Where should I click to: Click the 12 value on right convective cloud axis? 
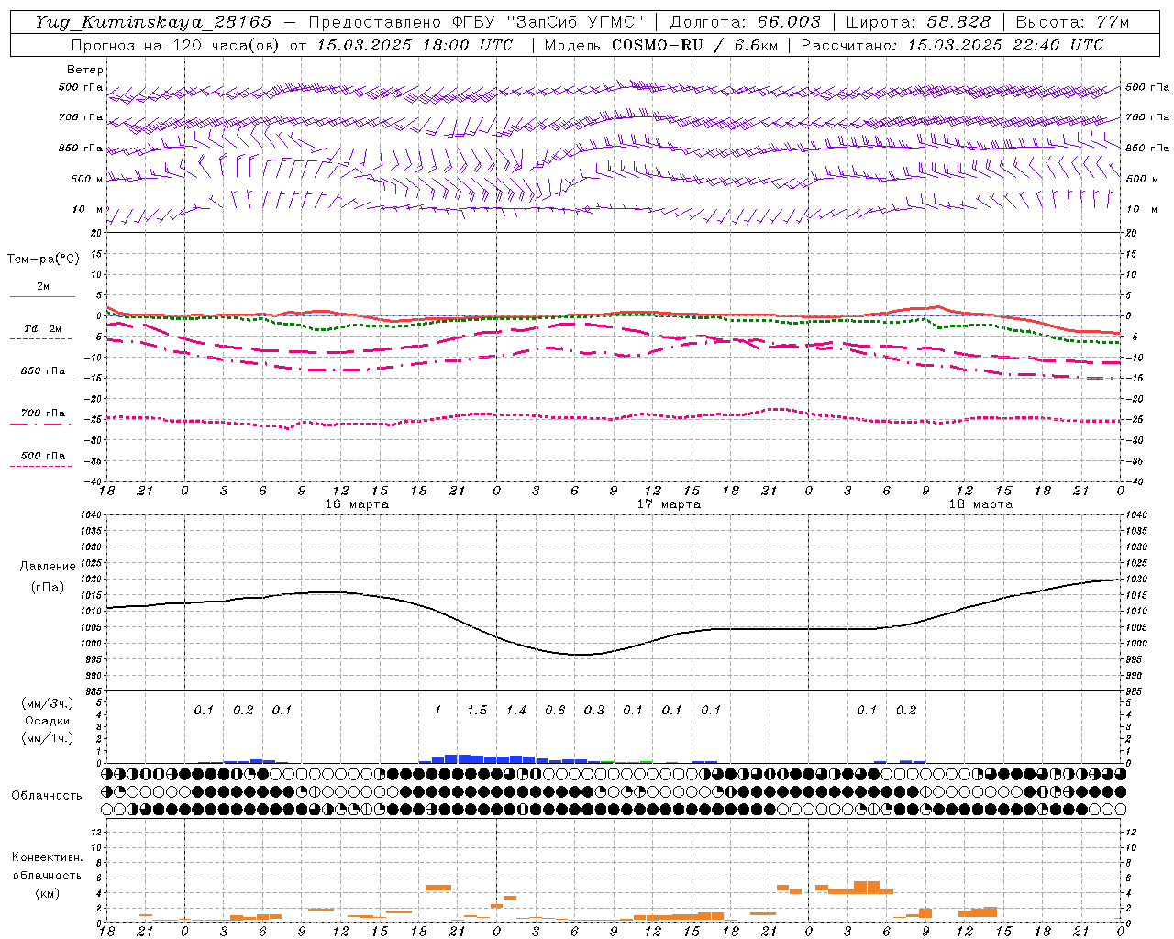click(x=1131, y=832)
